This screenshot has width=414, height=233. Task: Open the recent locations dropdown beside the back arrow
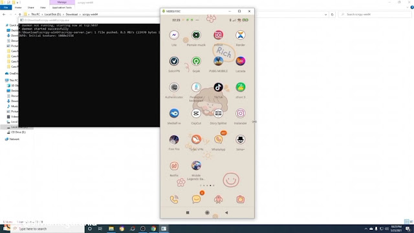point(16,14)
